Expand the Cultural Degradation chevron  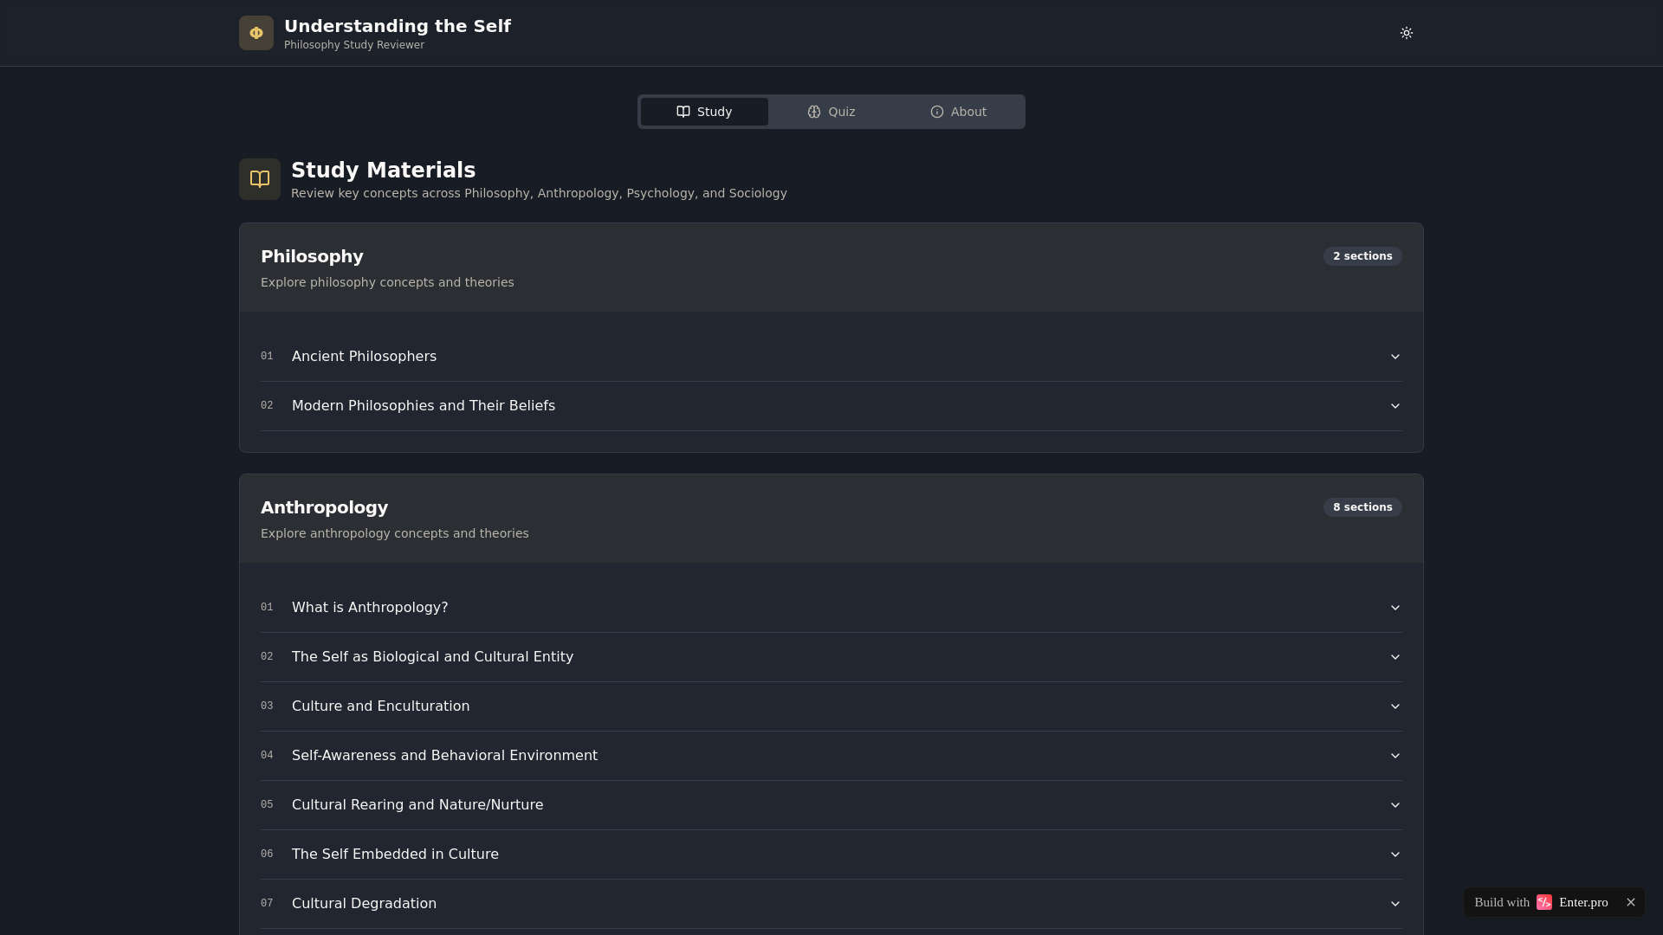1394,904
